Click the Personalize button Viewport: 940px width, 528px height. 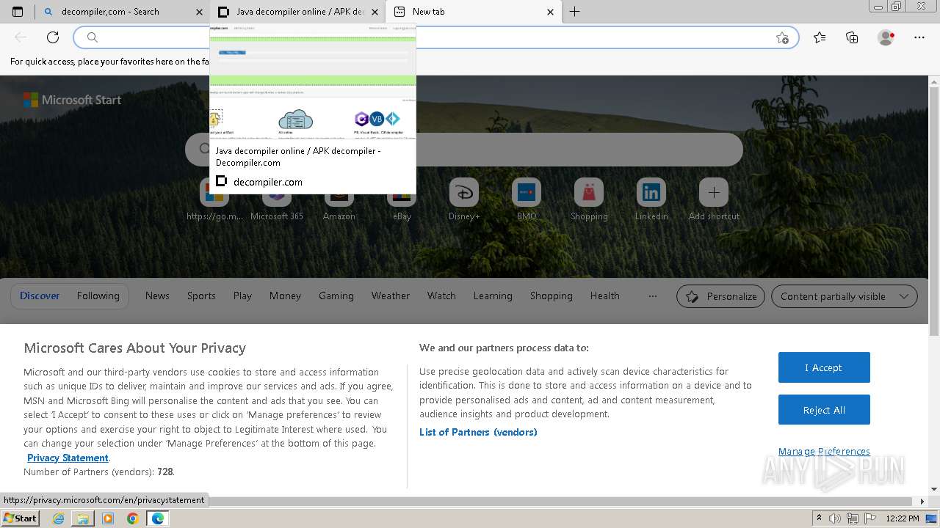720,296
